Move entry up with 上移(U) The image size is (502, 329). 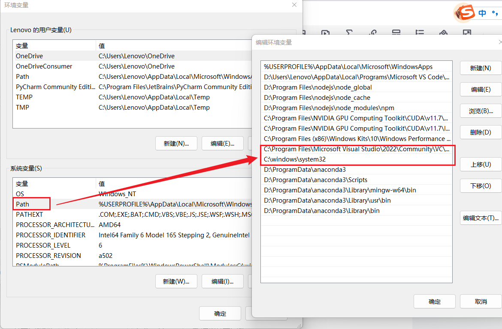(x=481, y=164)
